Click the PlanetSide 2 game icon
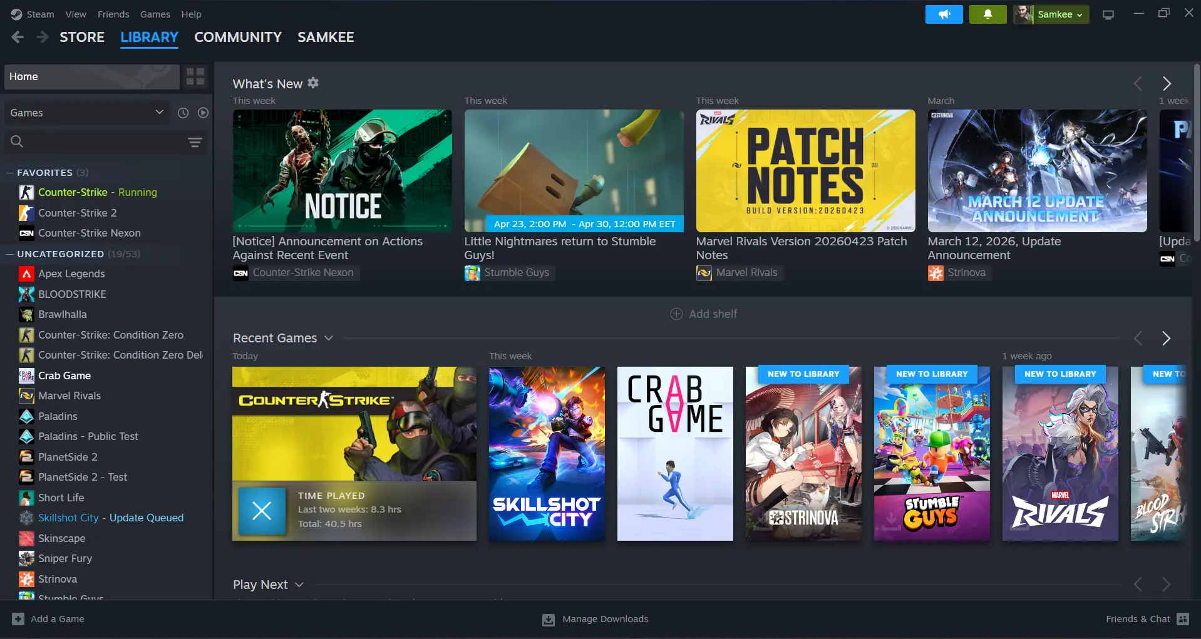This screenshot has width=1201, height=639. pos(26,457)
